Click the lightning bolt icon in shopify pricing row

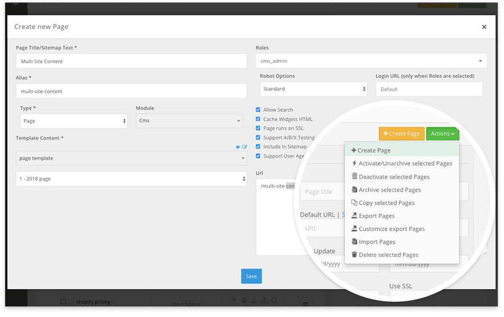(234, 301)
